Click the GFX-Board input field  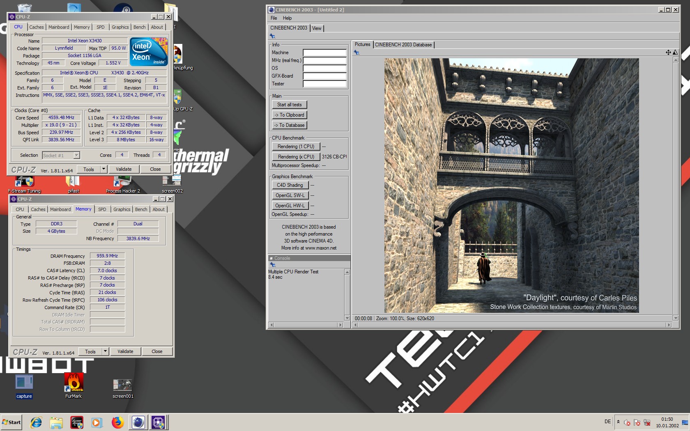coord(324,76)
